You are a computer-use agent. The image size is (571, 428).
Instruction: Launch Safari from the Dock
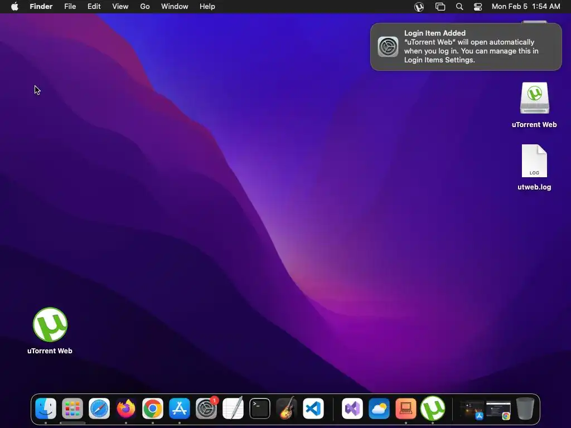[x=99, y=408]
